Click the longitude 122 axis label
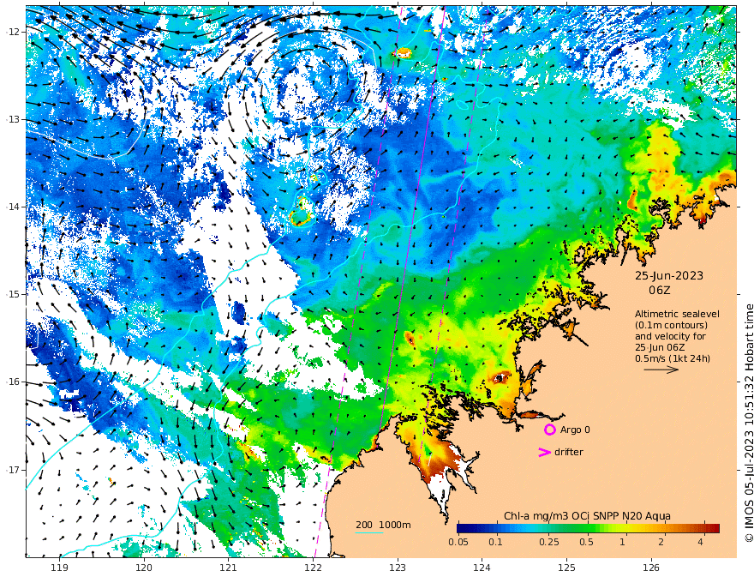 pyautogui.click(x=313, y=568)
